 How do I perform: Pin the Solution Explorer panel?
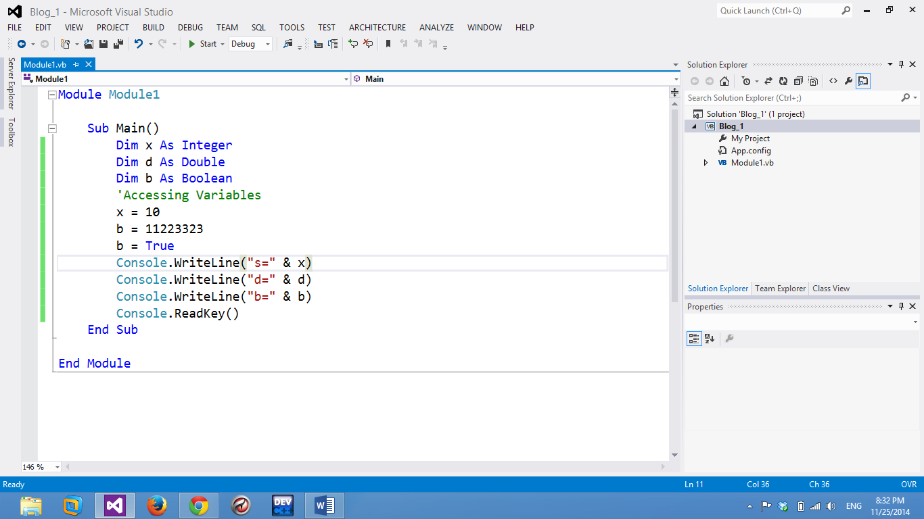point(901,64)
